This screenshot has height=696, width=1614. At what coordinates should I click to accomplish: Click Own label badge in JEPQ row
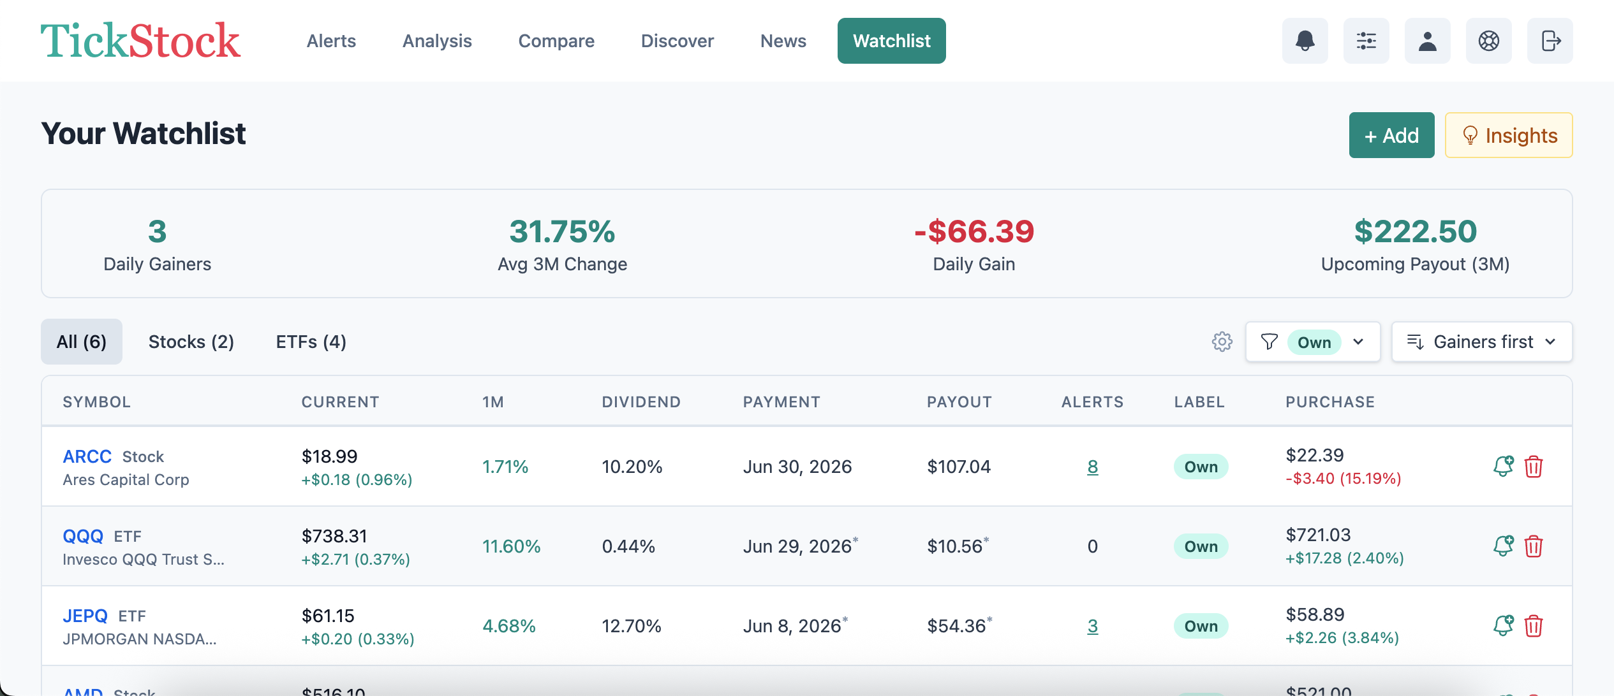pos(1201,626)
